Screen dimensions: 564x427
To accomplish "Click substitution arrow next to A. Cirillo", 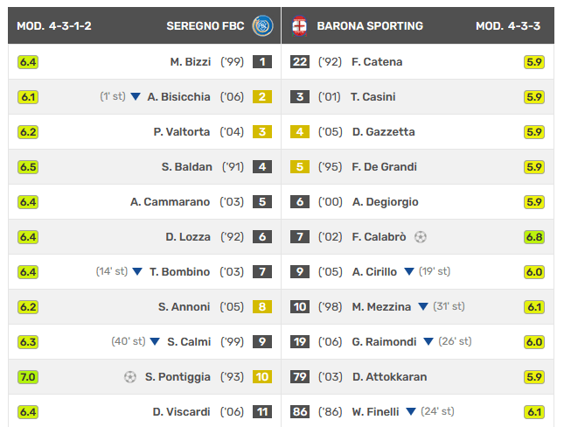I will click(x=407, y=272).
